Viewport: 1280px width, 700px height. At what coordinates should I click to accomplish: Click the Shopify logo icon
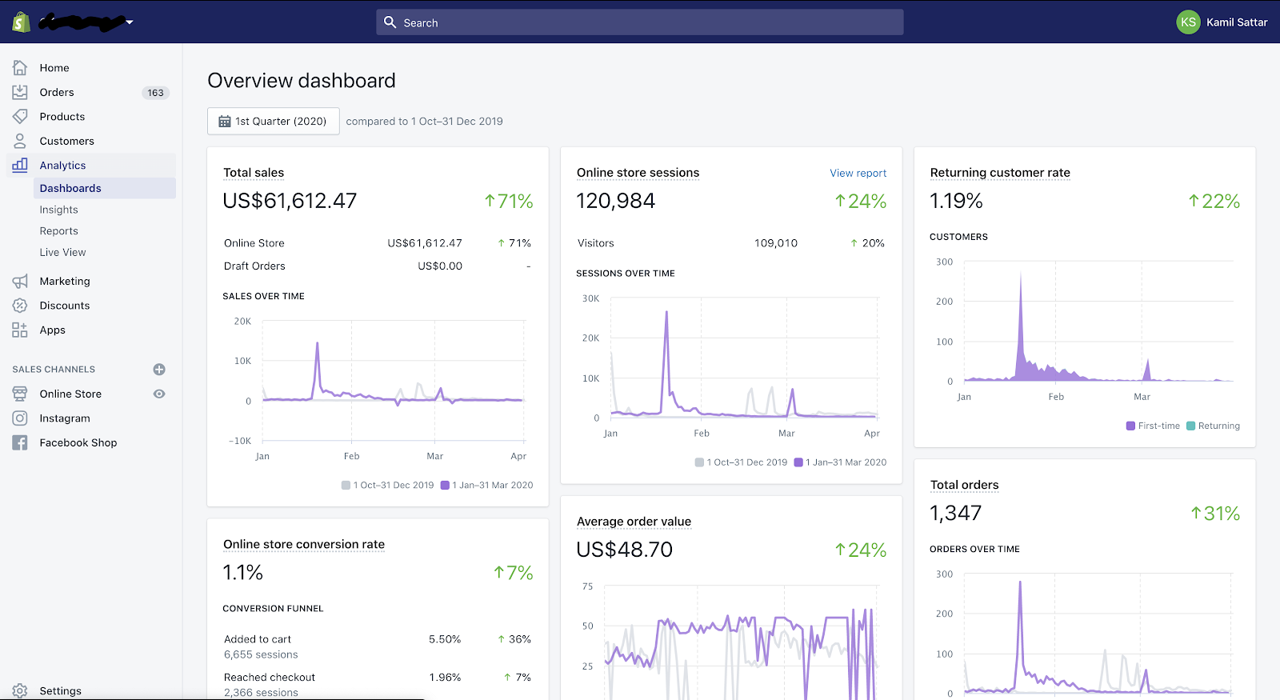(x=21, y=22)
